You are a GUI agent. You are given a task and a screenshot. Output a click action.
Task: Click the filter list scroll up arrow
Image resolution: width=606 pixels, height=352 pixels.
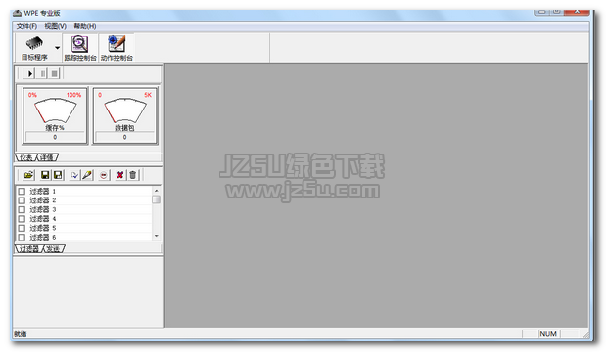point(156,191)
